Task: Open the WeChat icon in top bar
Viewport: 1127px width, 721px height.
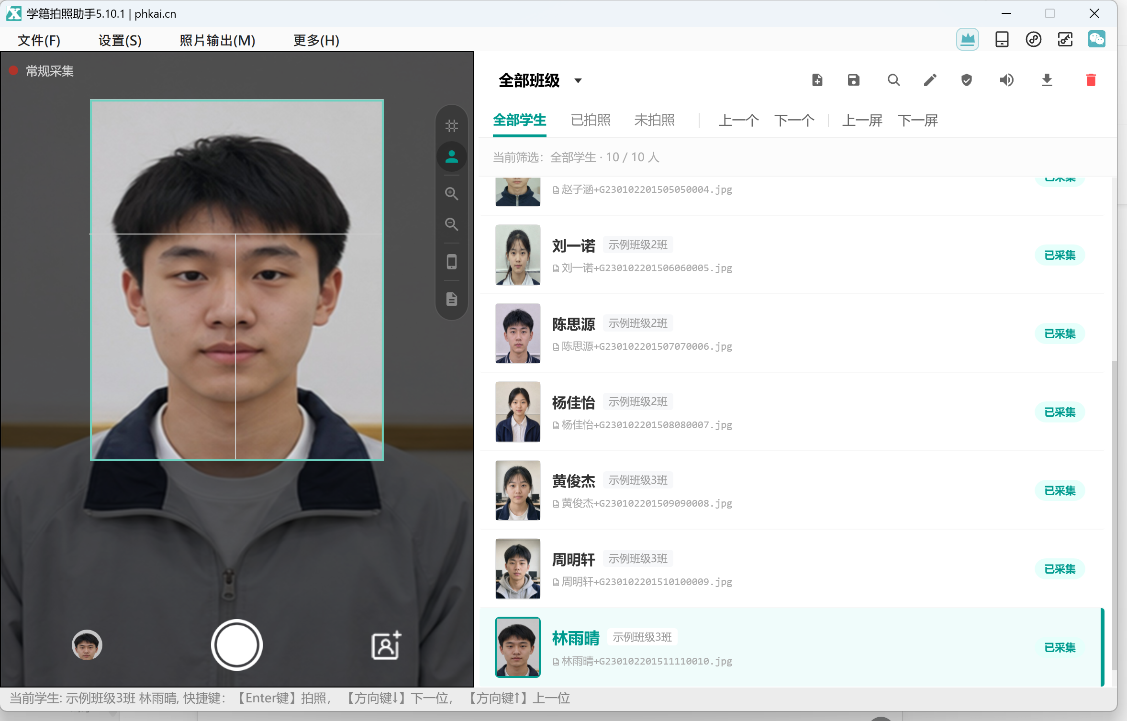Action: coord(1096,40)
